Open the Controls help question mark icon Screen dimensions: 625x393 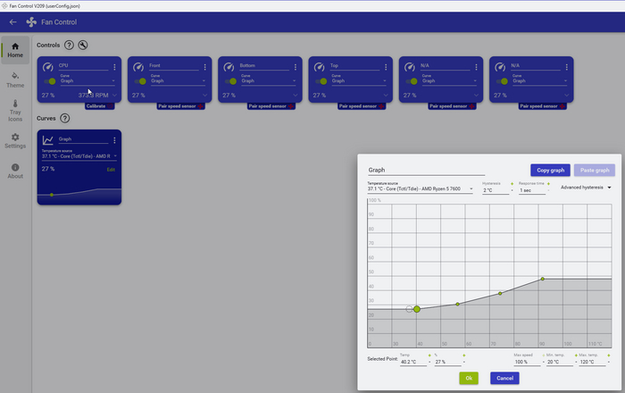tap(69, 45)
